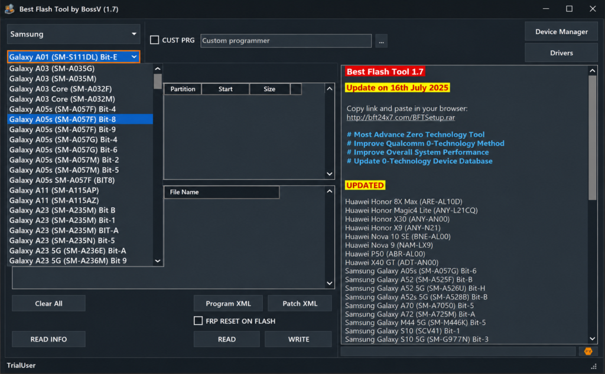Open the Samsung brand dropdown
This screenshot has height=374, width=605.
(x=73, y=34)
